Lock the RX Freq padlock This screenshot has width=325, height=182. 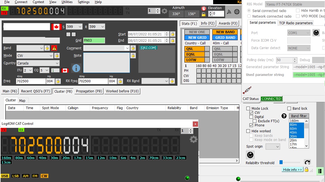(x=120, y=81)
